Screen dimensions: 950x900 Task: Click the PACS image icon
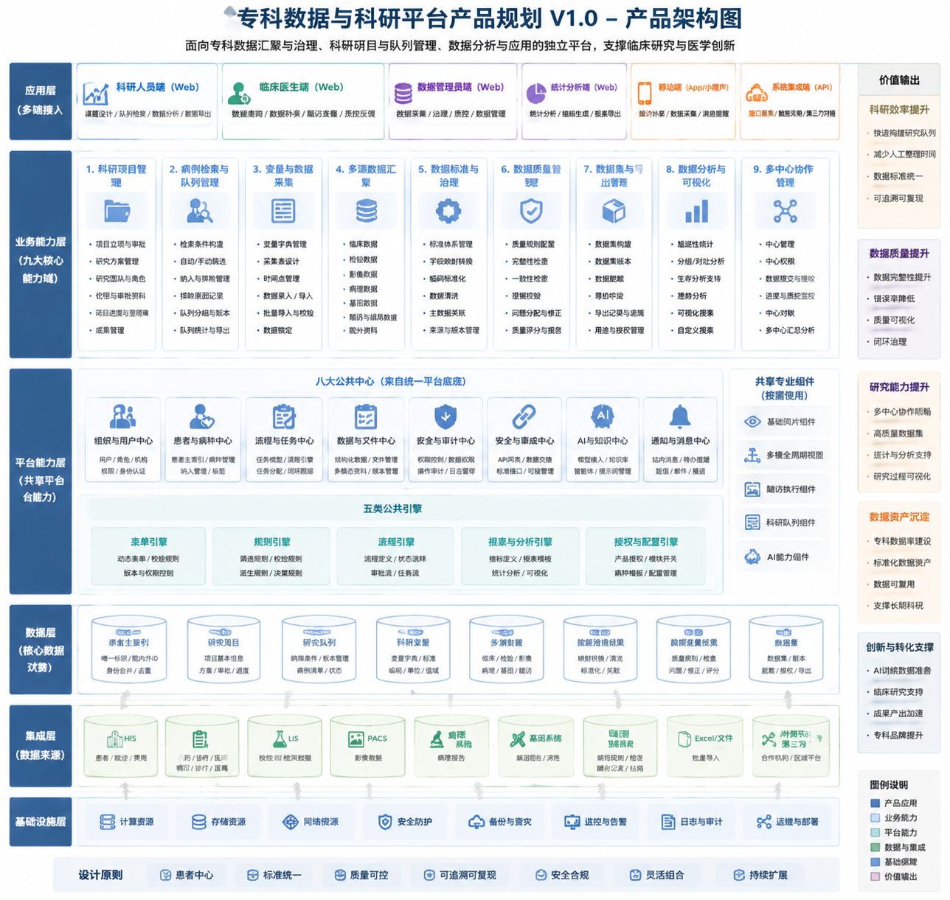[356, 739]
